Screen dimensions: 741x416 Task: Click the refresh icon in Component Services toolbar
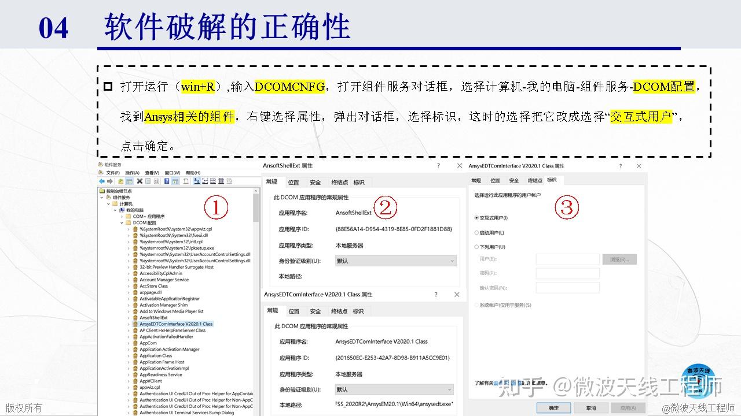click(x=156, y=182)
